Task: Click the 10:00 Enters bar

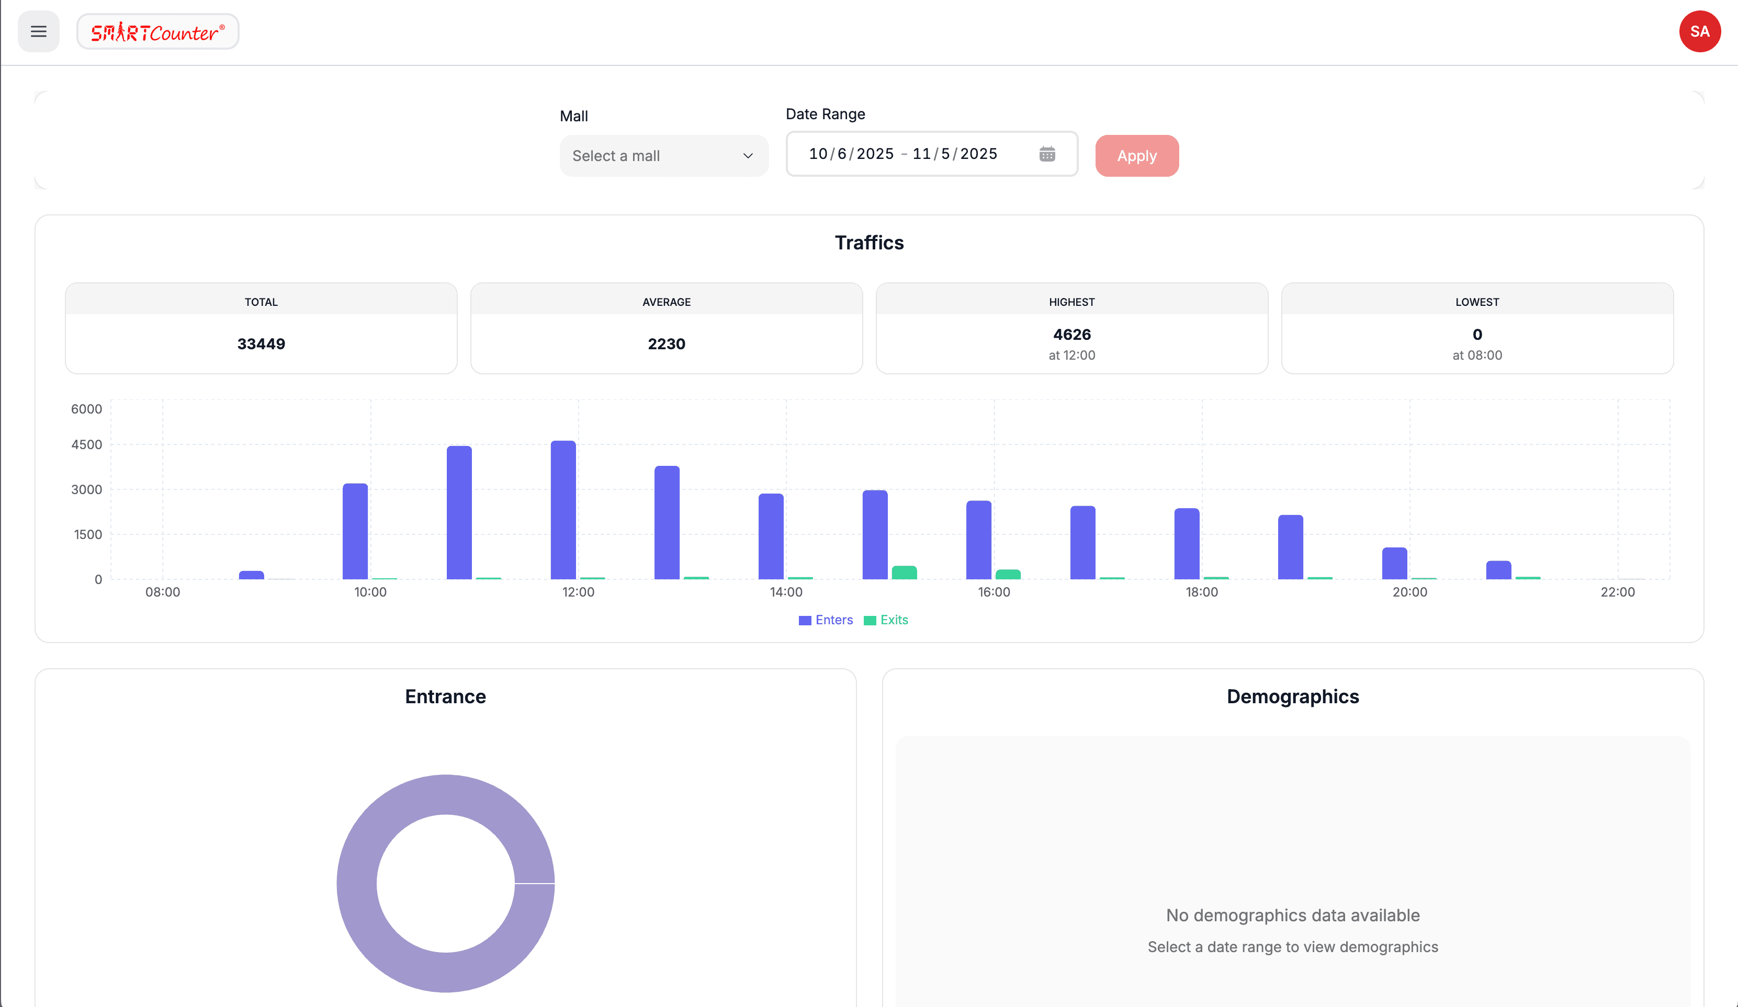Action: [355, 531]
